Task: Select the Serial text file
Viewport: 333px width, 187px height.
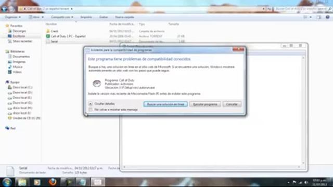Action: pos(54,42)
